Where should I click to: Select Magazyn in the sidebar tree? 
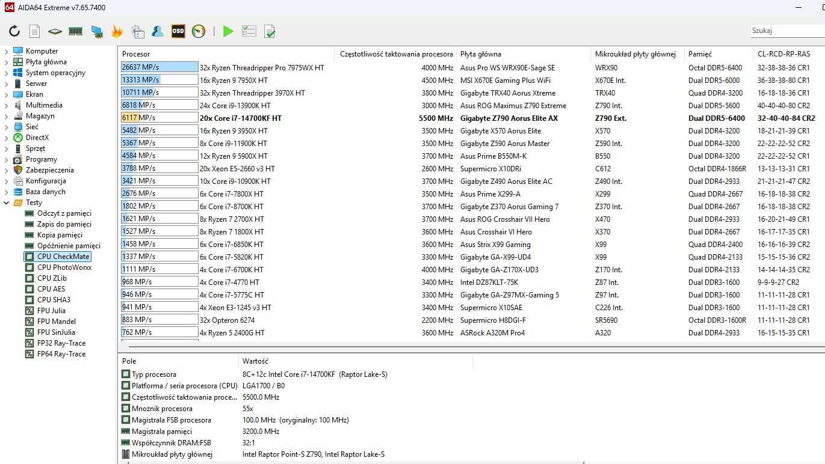40,116
